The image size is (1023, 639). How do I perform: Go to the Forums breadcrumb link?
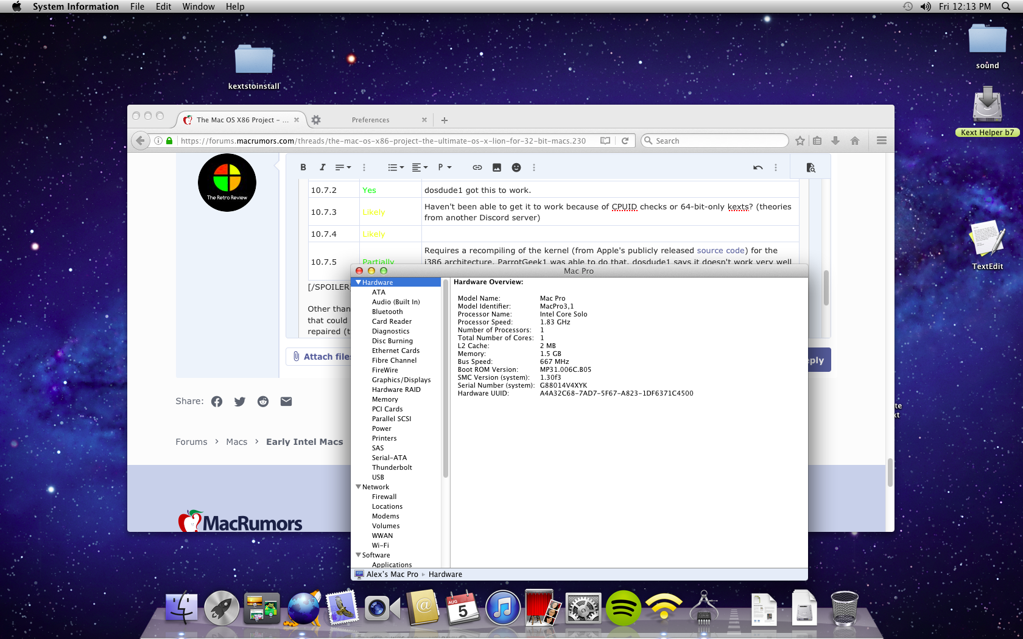pos(191,442)
